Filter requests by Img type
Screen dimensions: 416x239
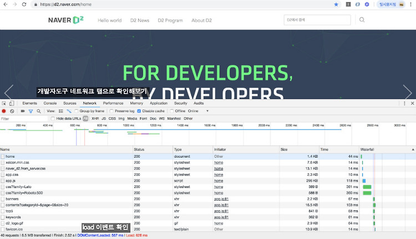point(121,118)
